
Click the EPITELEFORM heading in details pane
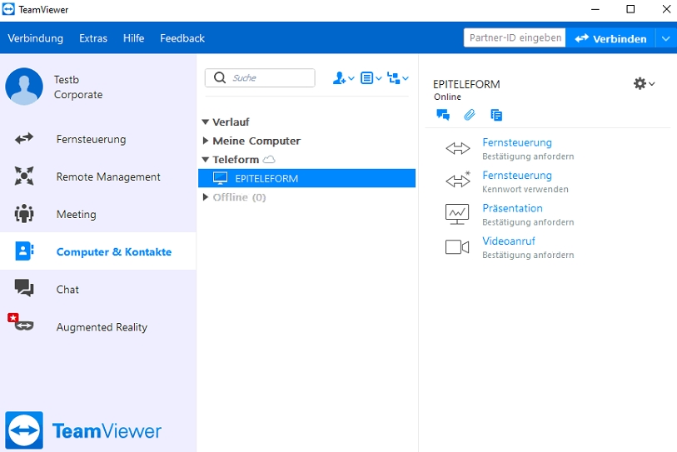(466, 84)
